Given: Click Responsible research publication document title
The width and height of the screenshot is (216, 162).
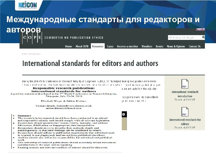Looking at the screenshot, I should 64,89.
